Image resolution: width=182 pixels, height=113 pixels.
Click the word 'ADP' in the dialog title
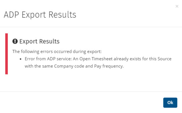point(11,15)
